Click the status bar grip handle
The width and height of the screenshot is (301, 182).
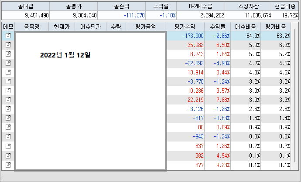coord(3,176)
